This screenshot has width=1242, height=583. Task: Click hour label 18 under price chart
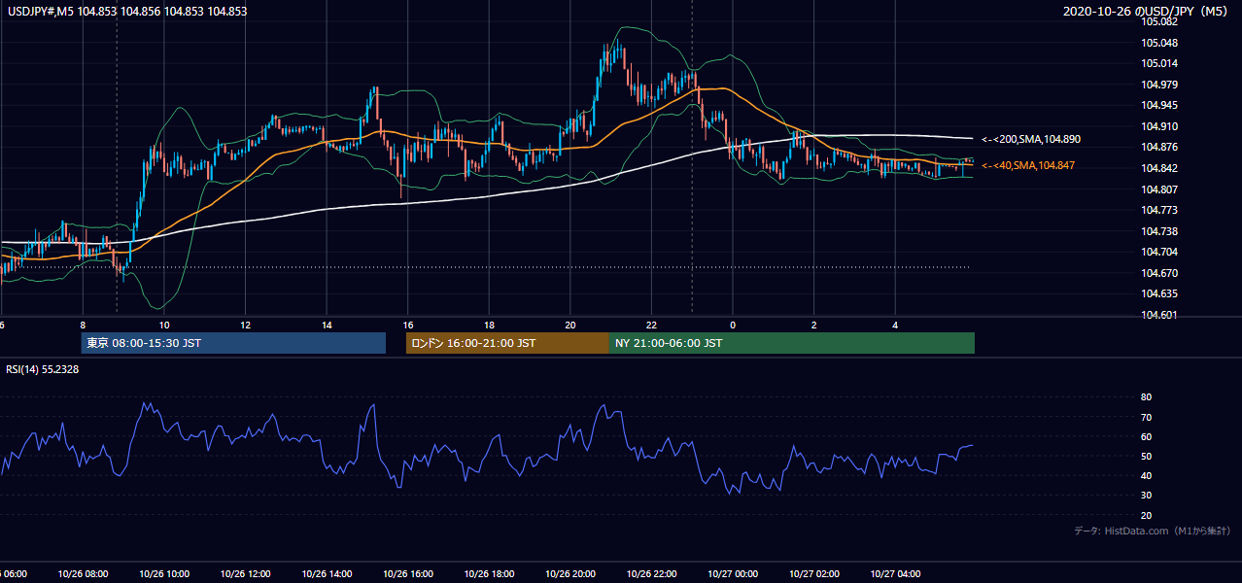point(489,326)
